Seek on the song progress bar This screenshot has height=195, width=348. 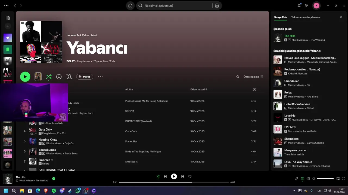[x=174, y=182]
